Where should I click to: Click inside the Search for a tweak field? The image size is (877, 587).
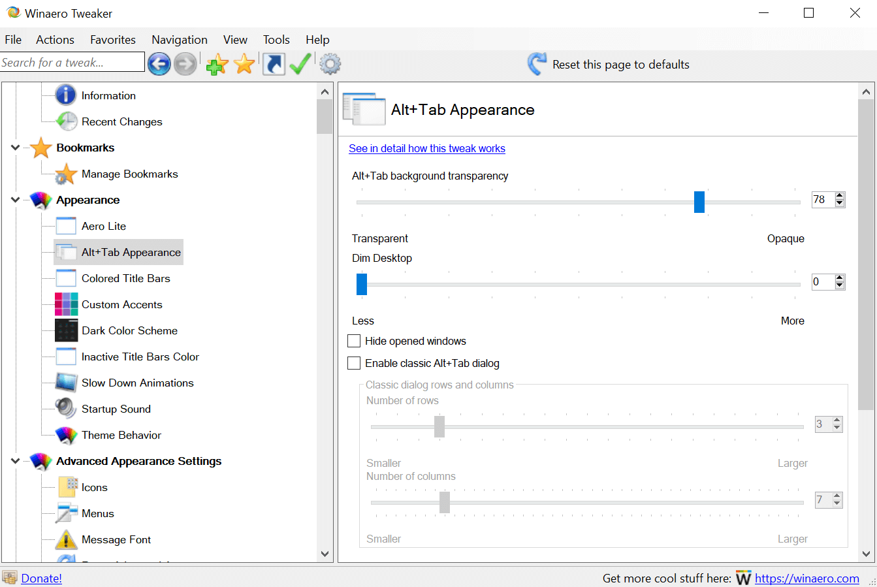coord(72,61)
